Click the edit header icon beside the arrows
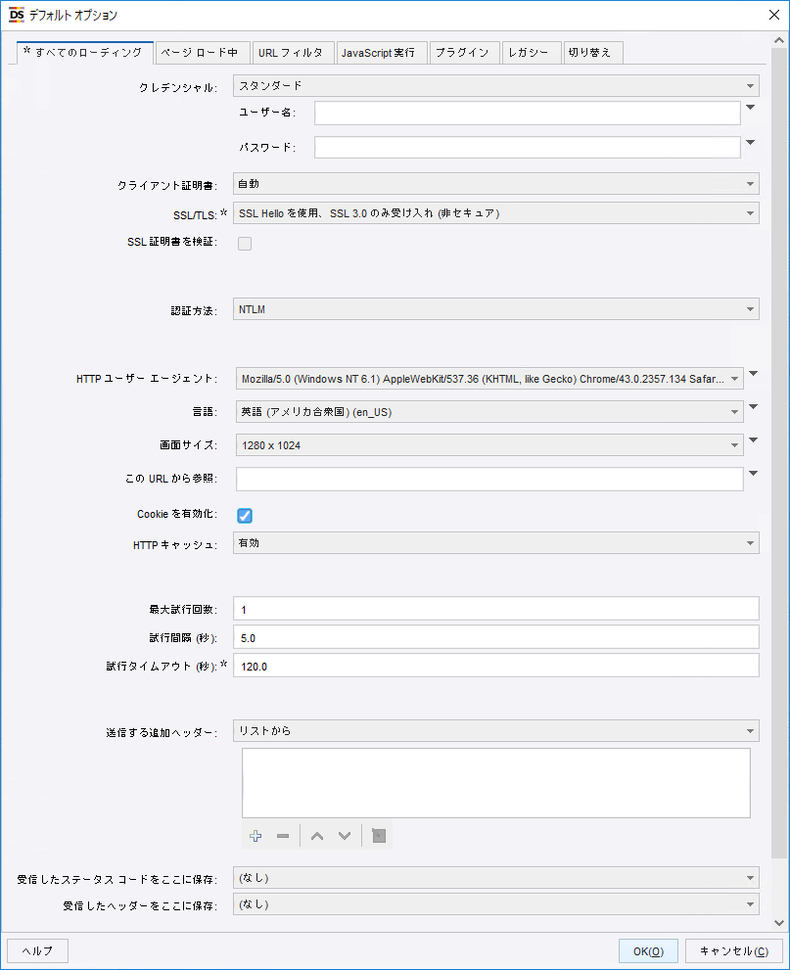Image resolution: width=790 pixels, height=970 pixels. click(x=377, y=836)
